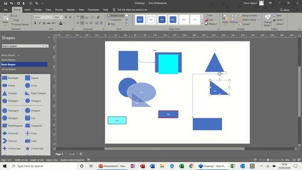Click the Tell me what you want to do box
Viewport: 302px width, 170px height.
tap(130, 9)
